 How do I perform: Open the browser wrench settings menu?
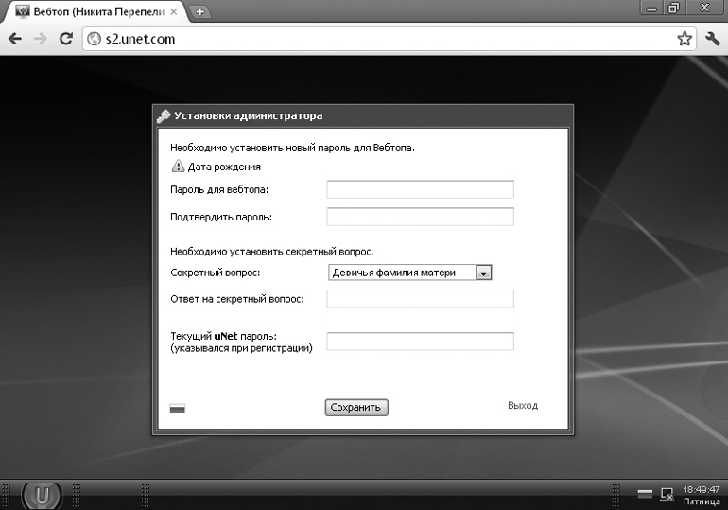click(712, 39)
